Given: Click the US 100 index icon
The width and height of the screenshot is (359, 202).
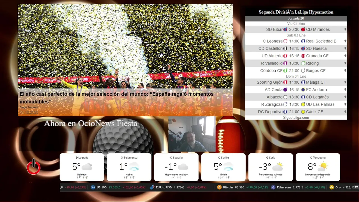Looking at the screenshot, I should [93, 187].
